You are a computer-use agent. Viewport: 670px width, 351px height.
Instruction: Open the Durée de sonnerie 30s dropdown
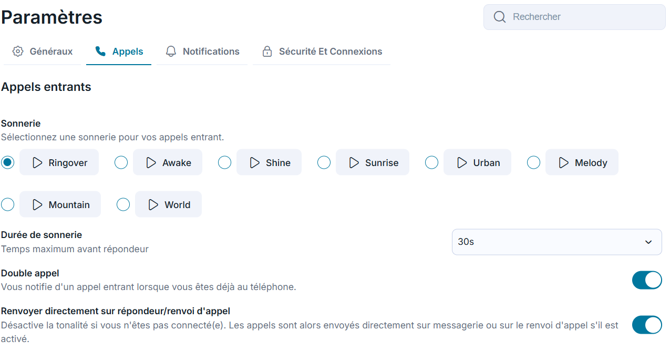(557, 242)
